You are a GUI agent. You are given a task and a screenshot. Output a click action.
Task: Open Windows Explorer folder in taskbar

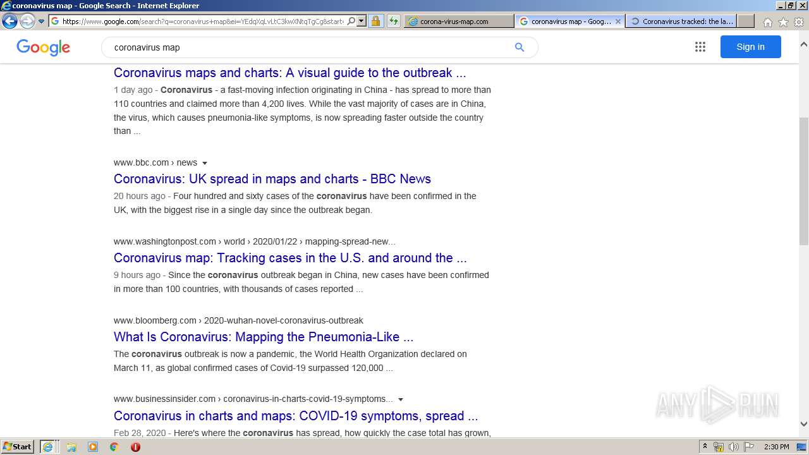tap(71, 447)
